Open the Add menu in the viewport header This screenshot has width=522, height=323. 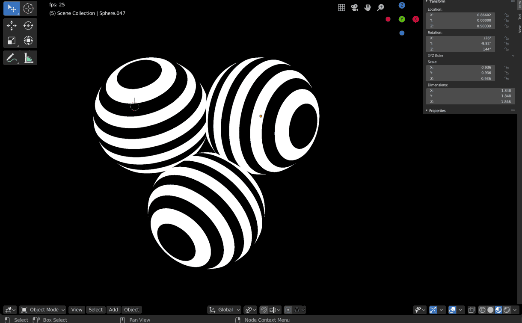tap(113, 309)
